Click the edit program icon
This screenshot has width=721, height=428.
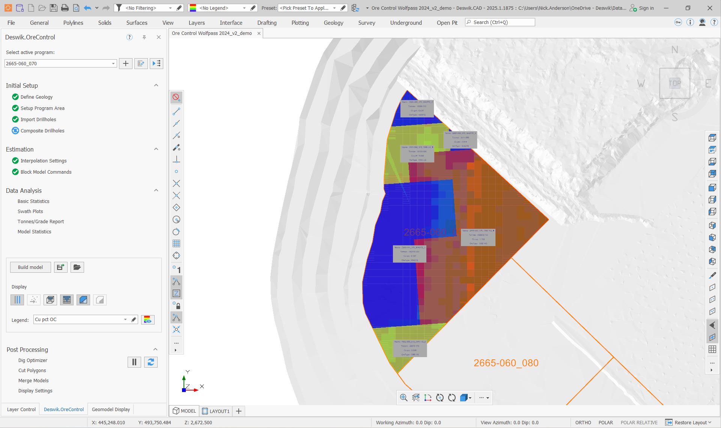click(x=141, y=63)
